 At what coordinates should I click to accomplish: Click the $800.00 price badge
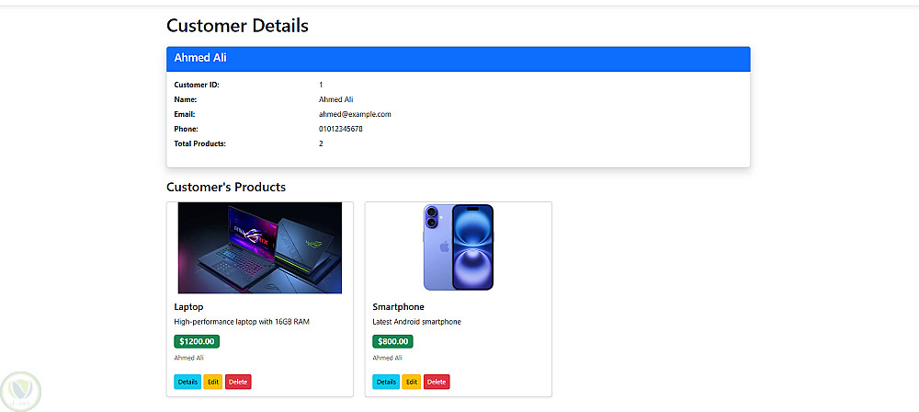[392, 341]
